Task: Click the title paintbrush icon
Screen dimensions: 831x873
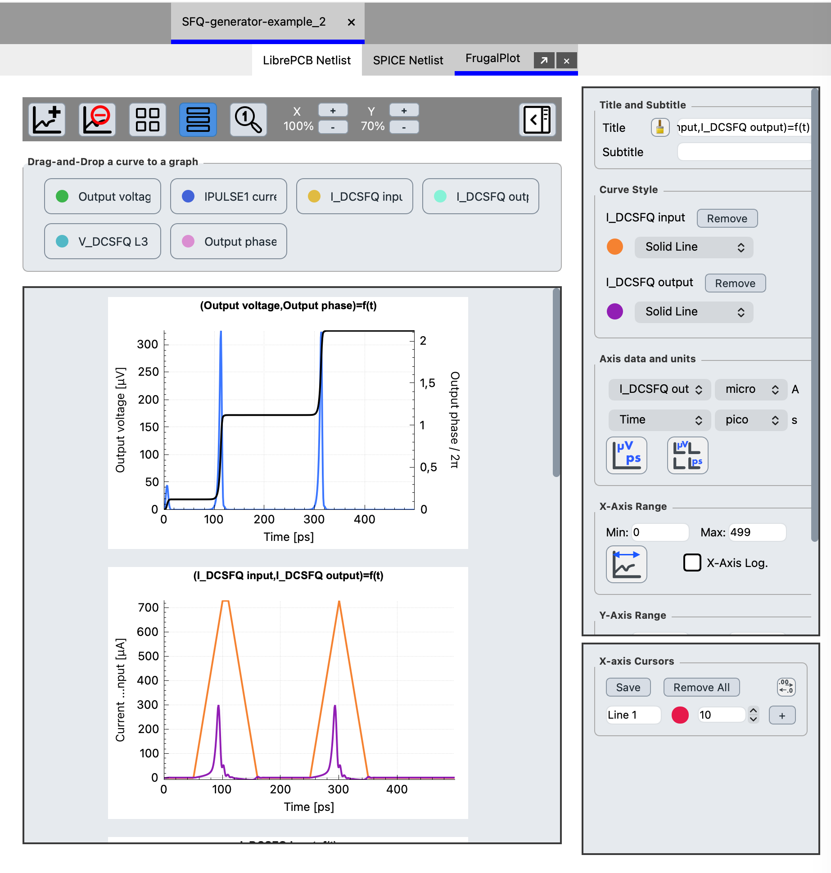Action: click(660, 128)
